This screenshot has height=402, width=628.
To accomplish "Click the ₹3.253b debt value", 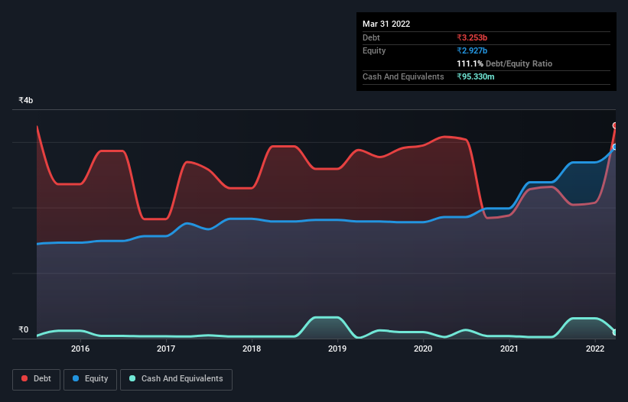I will pos(472,37).
